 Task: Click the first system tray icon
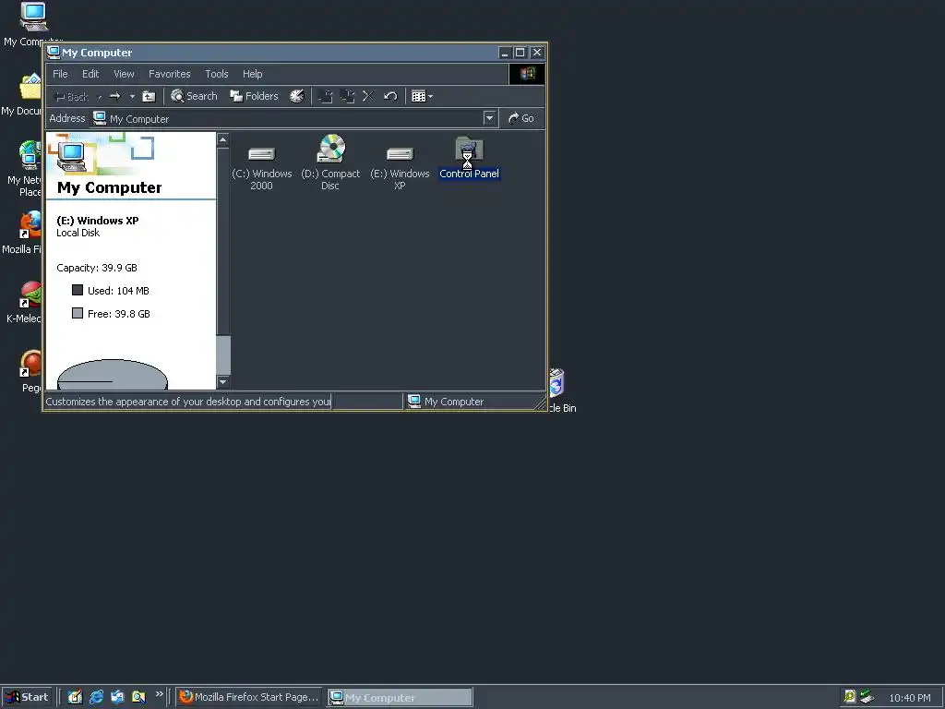click(x=850, y=697)
